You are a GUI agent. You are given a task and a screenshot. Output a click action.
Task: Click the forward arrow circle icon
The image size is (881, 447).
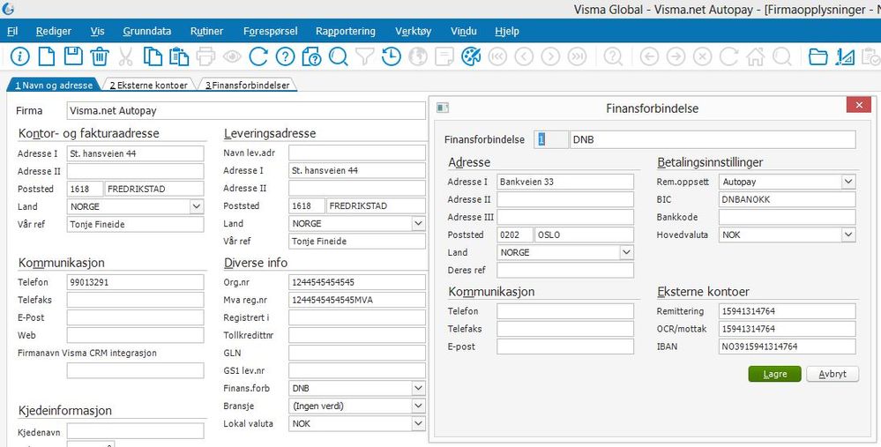pyautogui.click(x=676, y=56)
